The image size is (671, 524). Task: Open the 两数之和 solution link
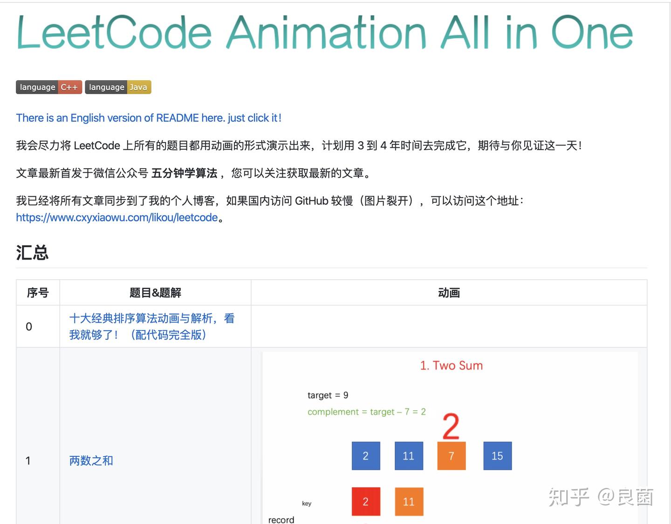pos(91,461)
